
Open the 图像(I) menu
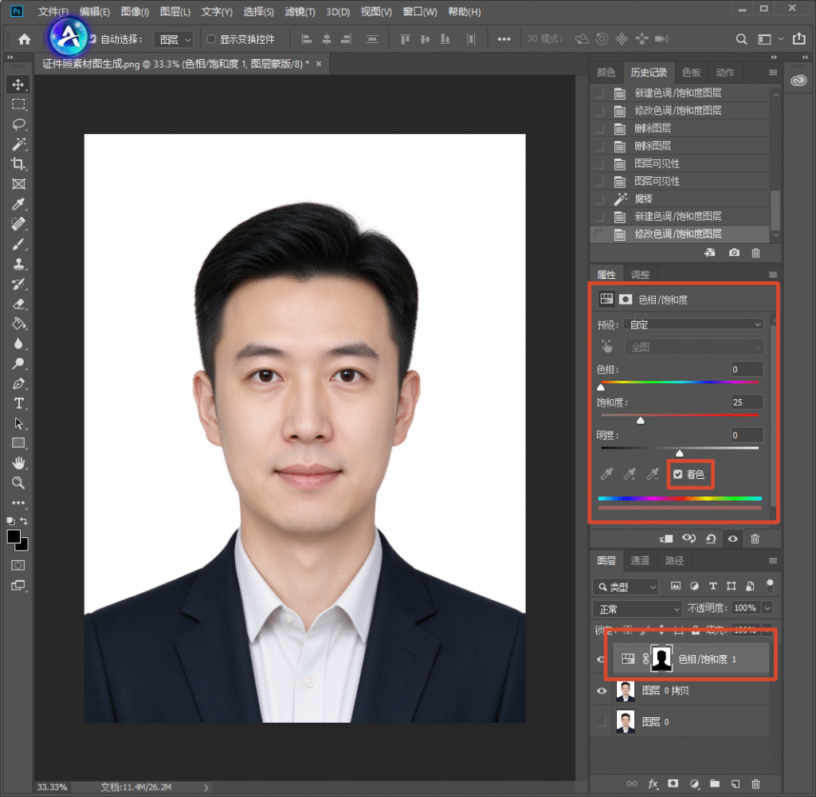pos(135,11)
